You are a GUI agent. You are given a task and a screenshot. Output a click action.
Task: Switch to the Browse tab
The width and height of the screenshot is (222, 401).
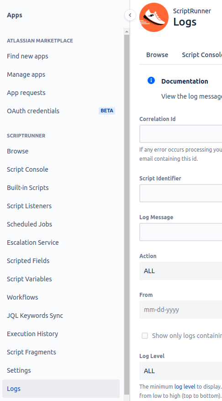coord(157,55)
